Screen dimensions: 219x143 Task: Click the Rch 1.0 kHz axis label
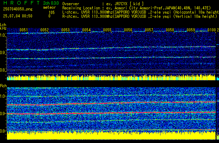(3, 96)
